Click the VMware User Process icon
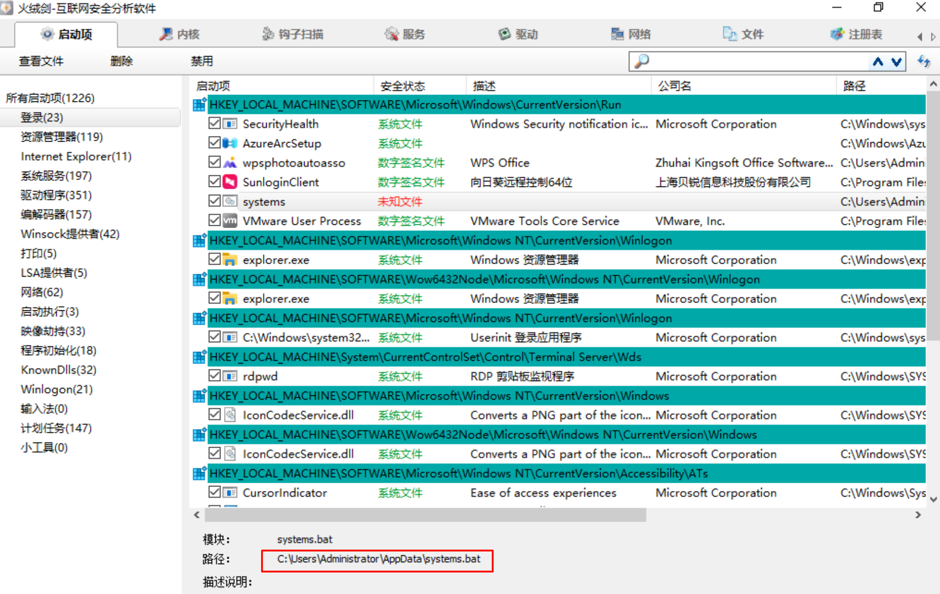This screenshot has height=594, width=940. coord(230,220)
